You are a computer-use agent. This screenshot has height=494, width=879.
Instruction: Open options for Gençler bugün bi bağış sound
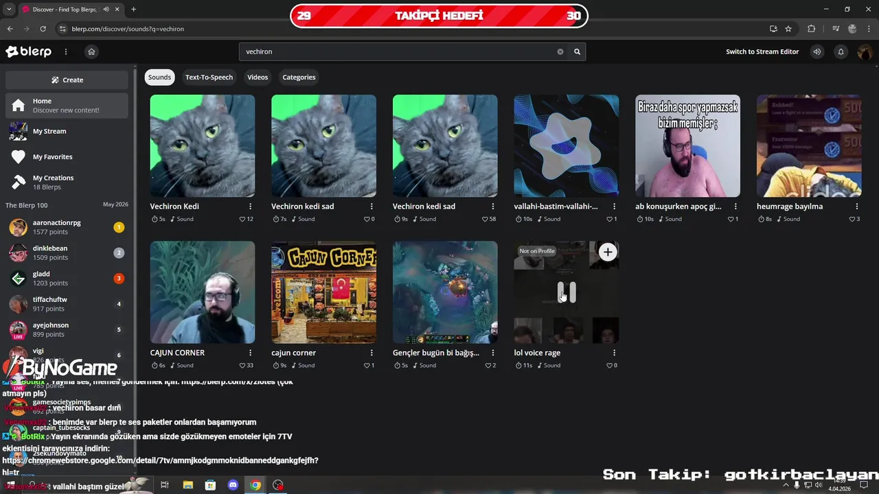coord(493,353)
